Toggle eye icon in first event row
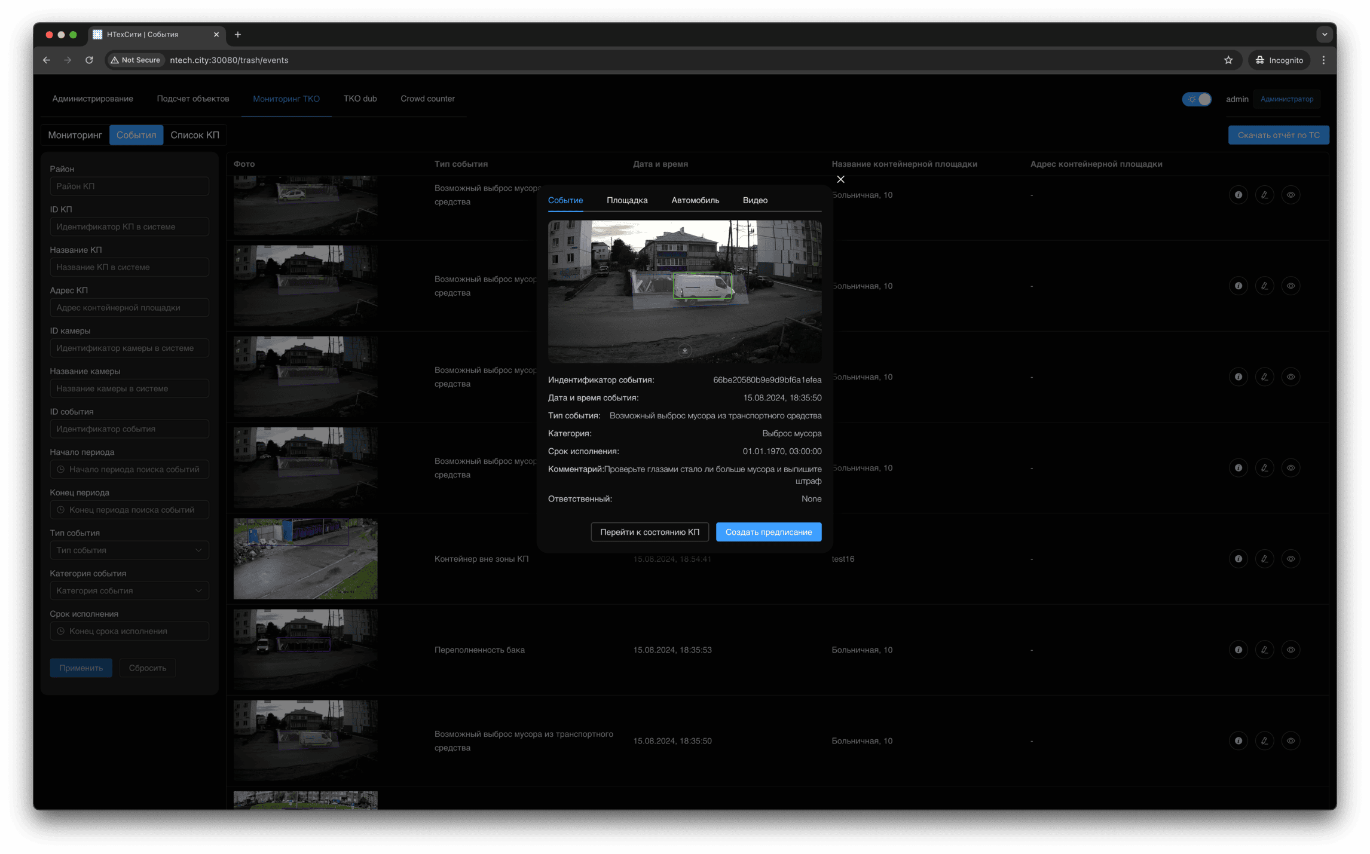Viewport: 1370px width, 854px height. pyautogui.click(x=1291, y=195)
